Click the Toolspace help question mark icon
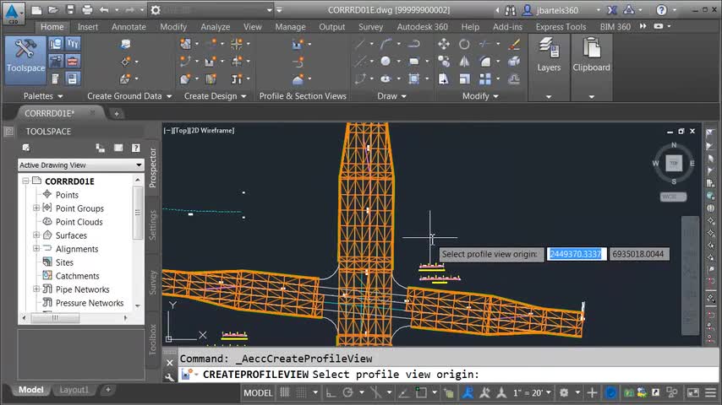The width and height of the screenshot is (722, 405). pyautogui.click(x=135, y=148)
